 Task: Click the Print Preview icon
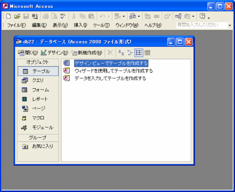point(54,16)
